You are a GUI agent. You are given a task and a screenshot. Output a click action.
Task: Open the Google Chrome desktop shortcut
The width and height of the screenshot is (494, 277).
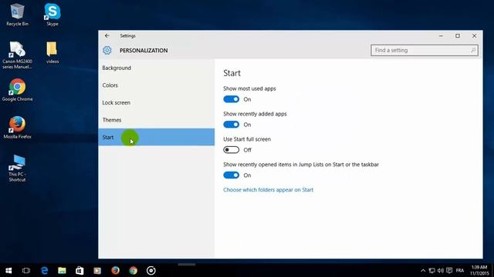[17, 90]
